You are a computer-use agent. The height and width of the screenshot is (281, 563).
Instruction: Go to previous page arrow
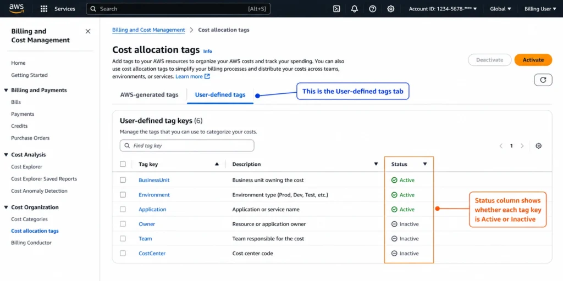pyautogui.click(x=501, y=146)
